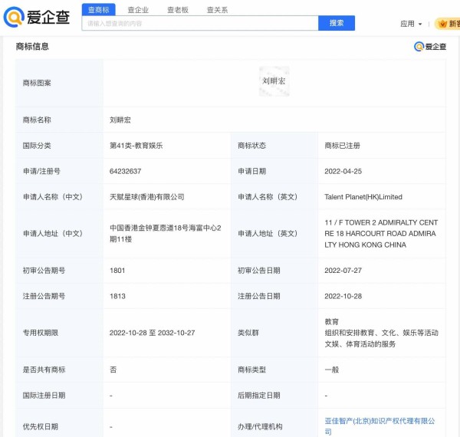Click the blue 搜索 button
The image size is (460, 437).
(337, 23)
